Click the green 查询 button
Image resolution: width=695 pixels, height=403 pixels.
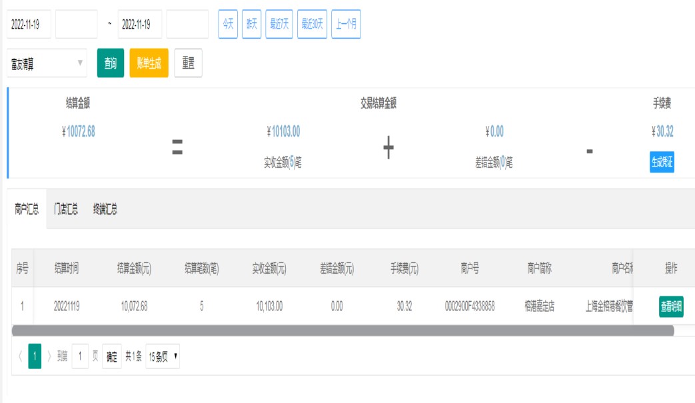[x=111, y=63]
